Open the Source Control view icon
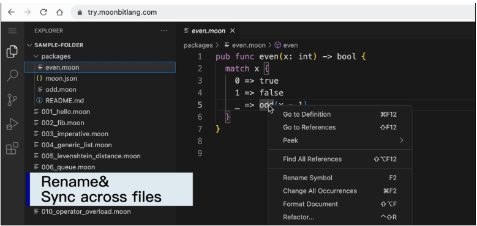Viewport: 477px width, 226px height. pyautogui.click(x=12, y=100)
